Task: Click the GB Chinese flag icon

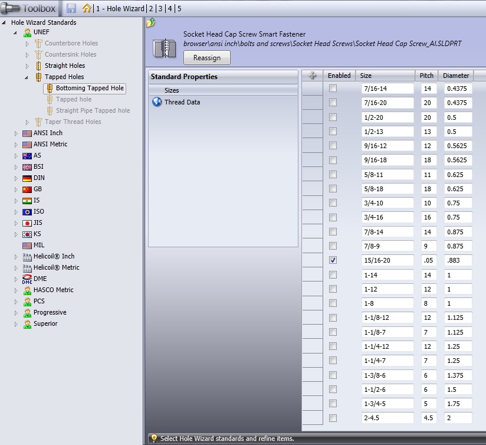Action: pos(27,189)
